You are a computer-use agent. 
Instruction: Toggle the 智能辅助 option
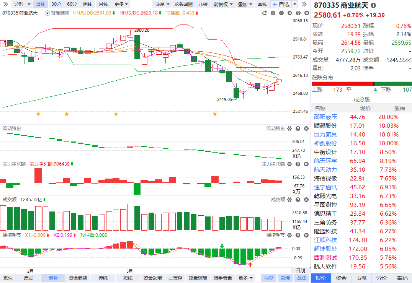57,13
